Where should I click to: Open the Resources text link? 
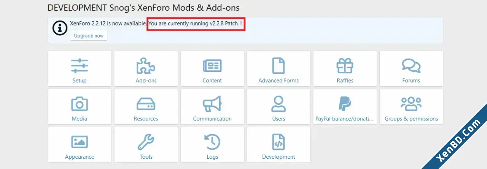146,118
